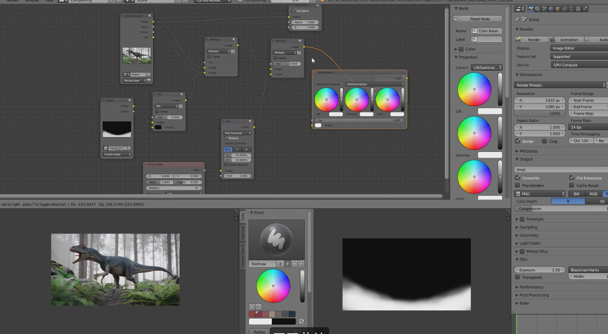Click the paint brush color wheel

pos(273,286)
